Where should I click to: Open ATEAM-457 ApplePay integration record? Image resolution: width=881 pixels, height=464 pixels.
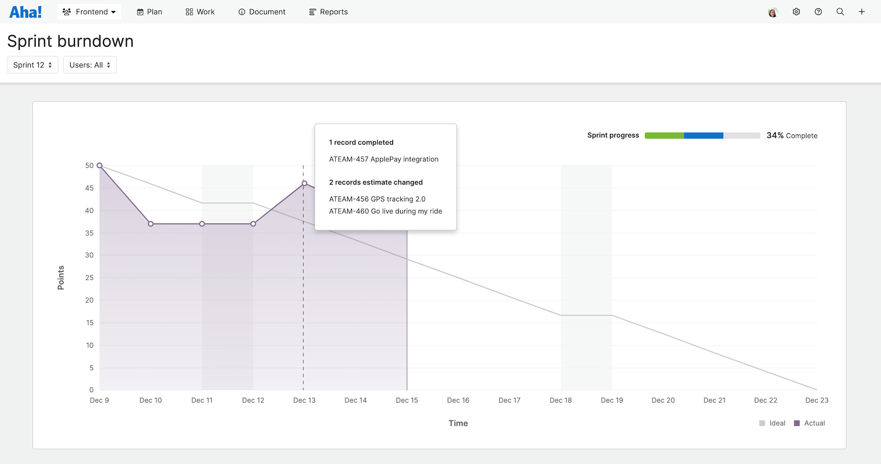[384, 159]
